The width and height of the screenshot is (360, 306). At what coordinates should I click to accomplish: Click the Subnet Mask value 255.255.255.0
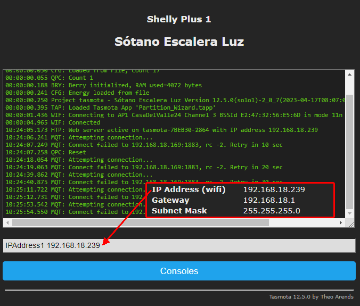272,211
